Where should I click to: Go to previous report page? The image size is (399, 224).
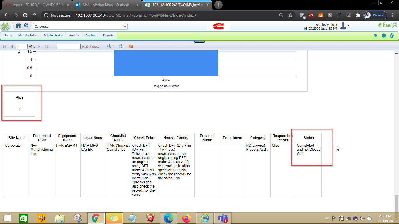[x=12, y=46]
